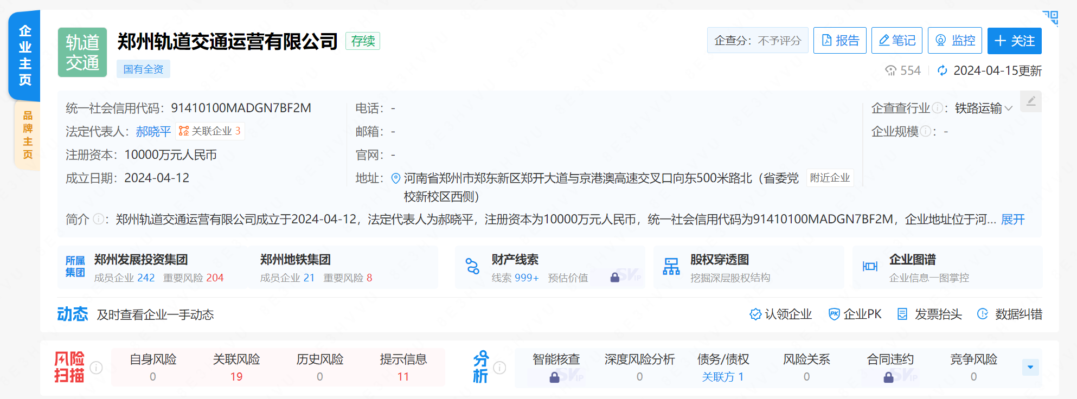The image size is (1077, 399).
Task: Open the 股权穿透图 structure card
Action: pos(748,268)
